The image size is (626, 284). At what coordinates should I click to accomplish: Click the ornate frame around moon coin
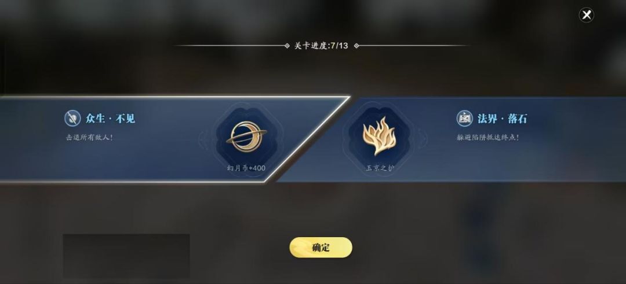click(246, 138)
